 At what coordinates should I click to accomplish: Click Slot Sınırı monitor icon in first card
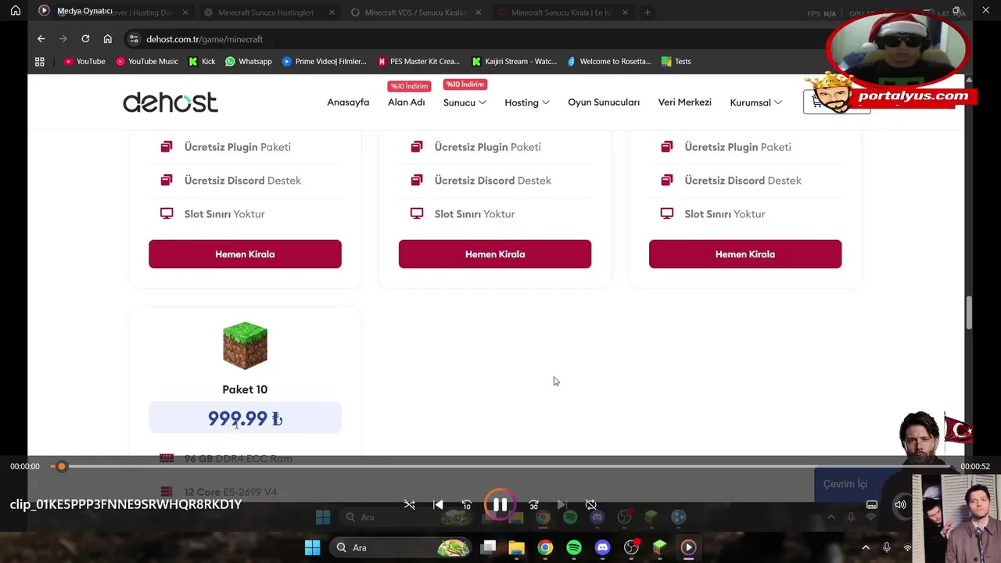(167, 213)
